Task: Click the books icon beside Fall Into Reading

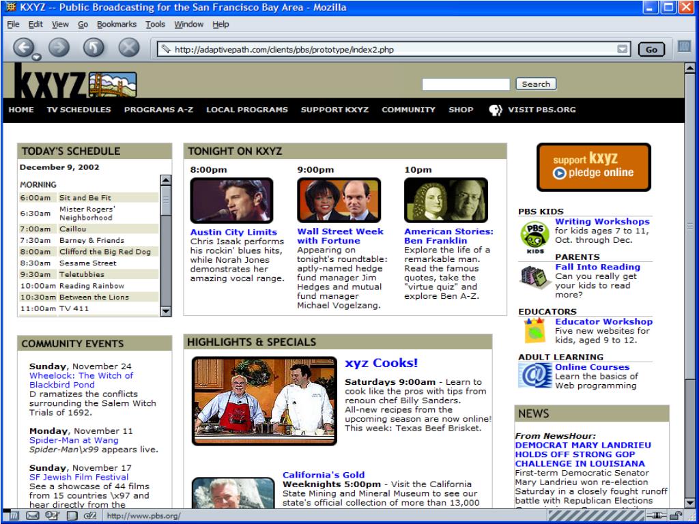Action: pos(534,277)
